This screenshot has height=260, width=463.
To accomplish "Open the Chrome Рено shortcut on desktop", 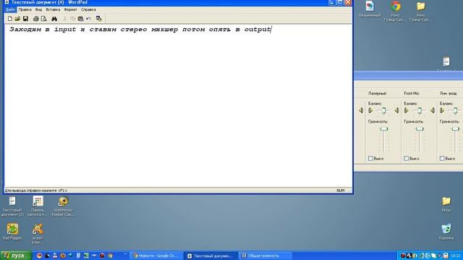I will pos(395,12).
